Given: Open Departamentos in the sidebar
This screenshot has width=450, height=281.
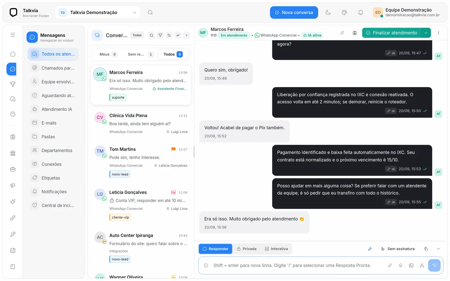Looking at the screenshot, I should (x=53, y=150).
